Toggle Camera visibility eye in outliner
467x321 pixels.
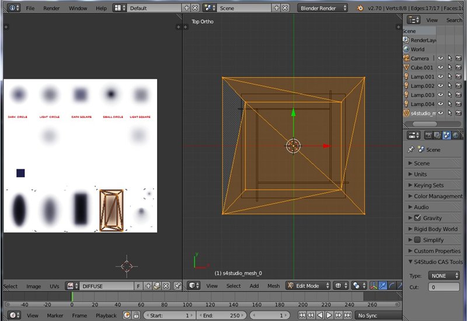pos(441,58)
